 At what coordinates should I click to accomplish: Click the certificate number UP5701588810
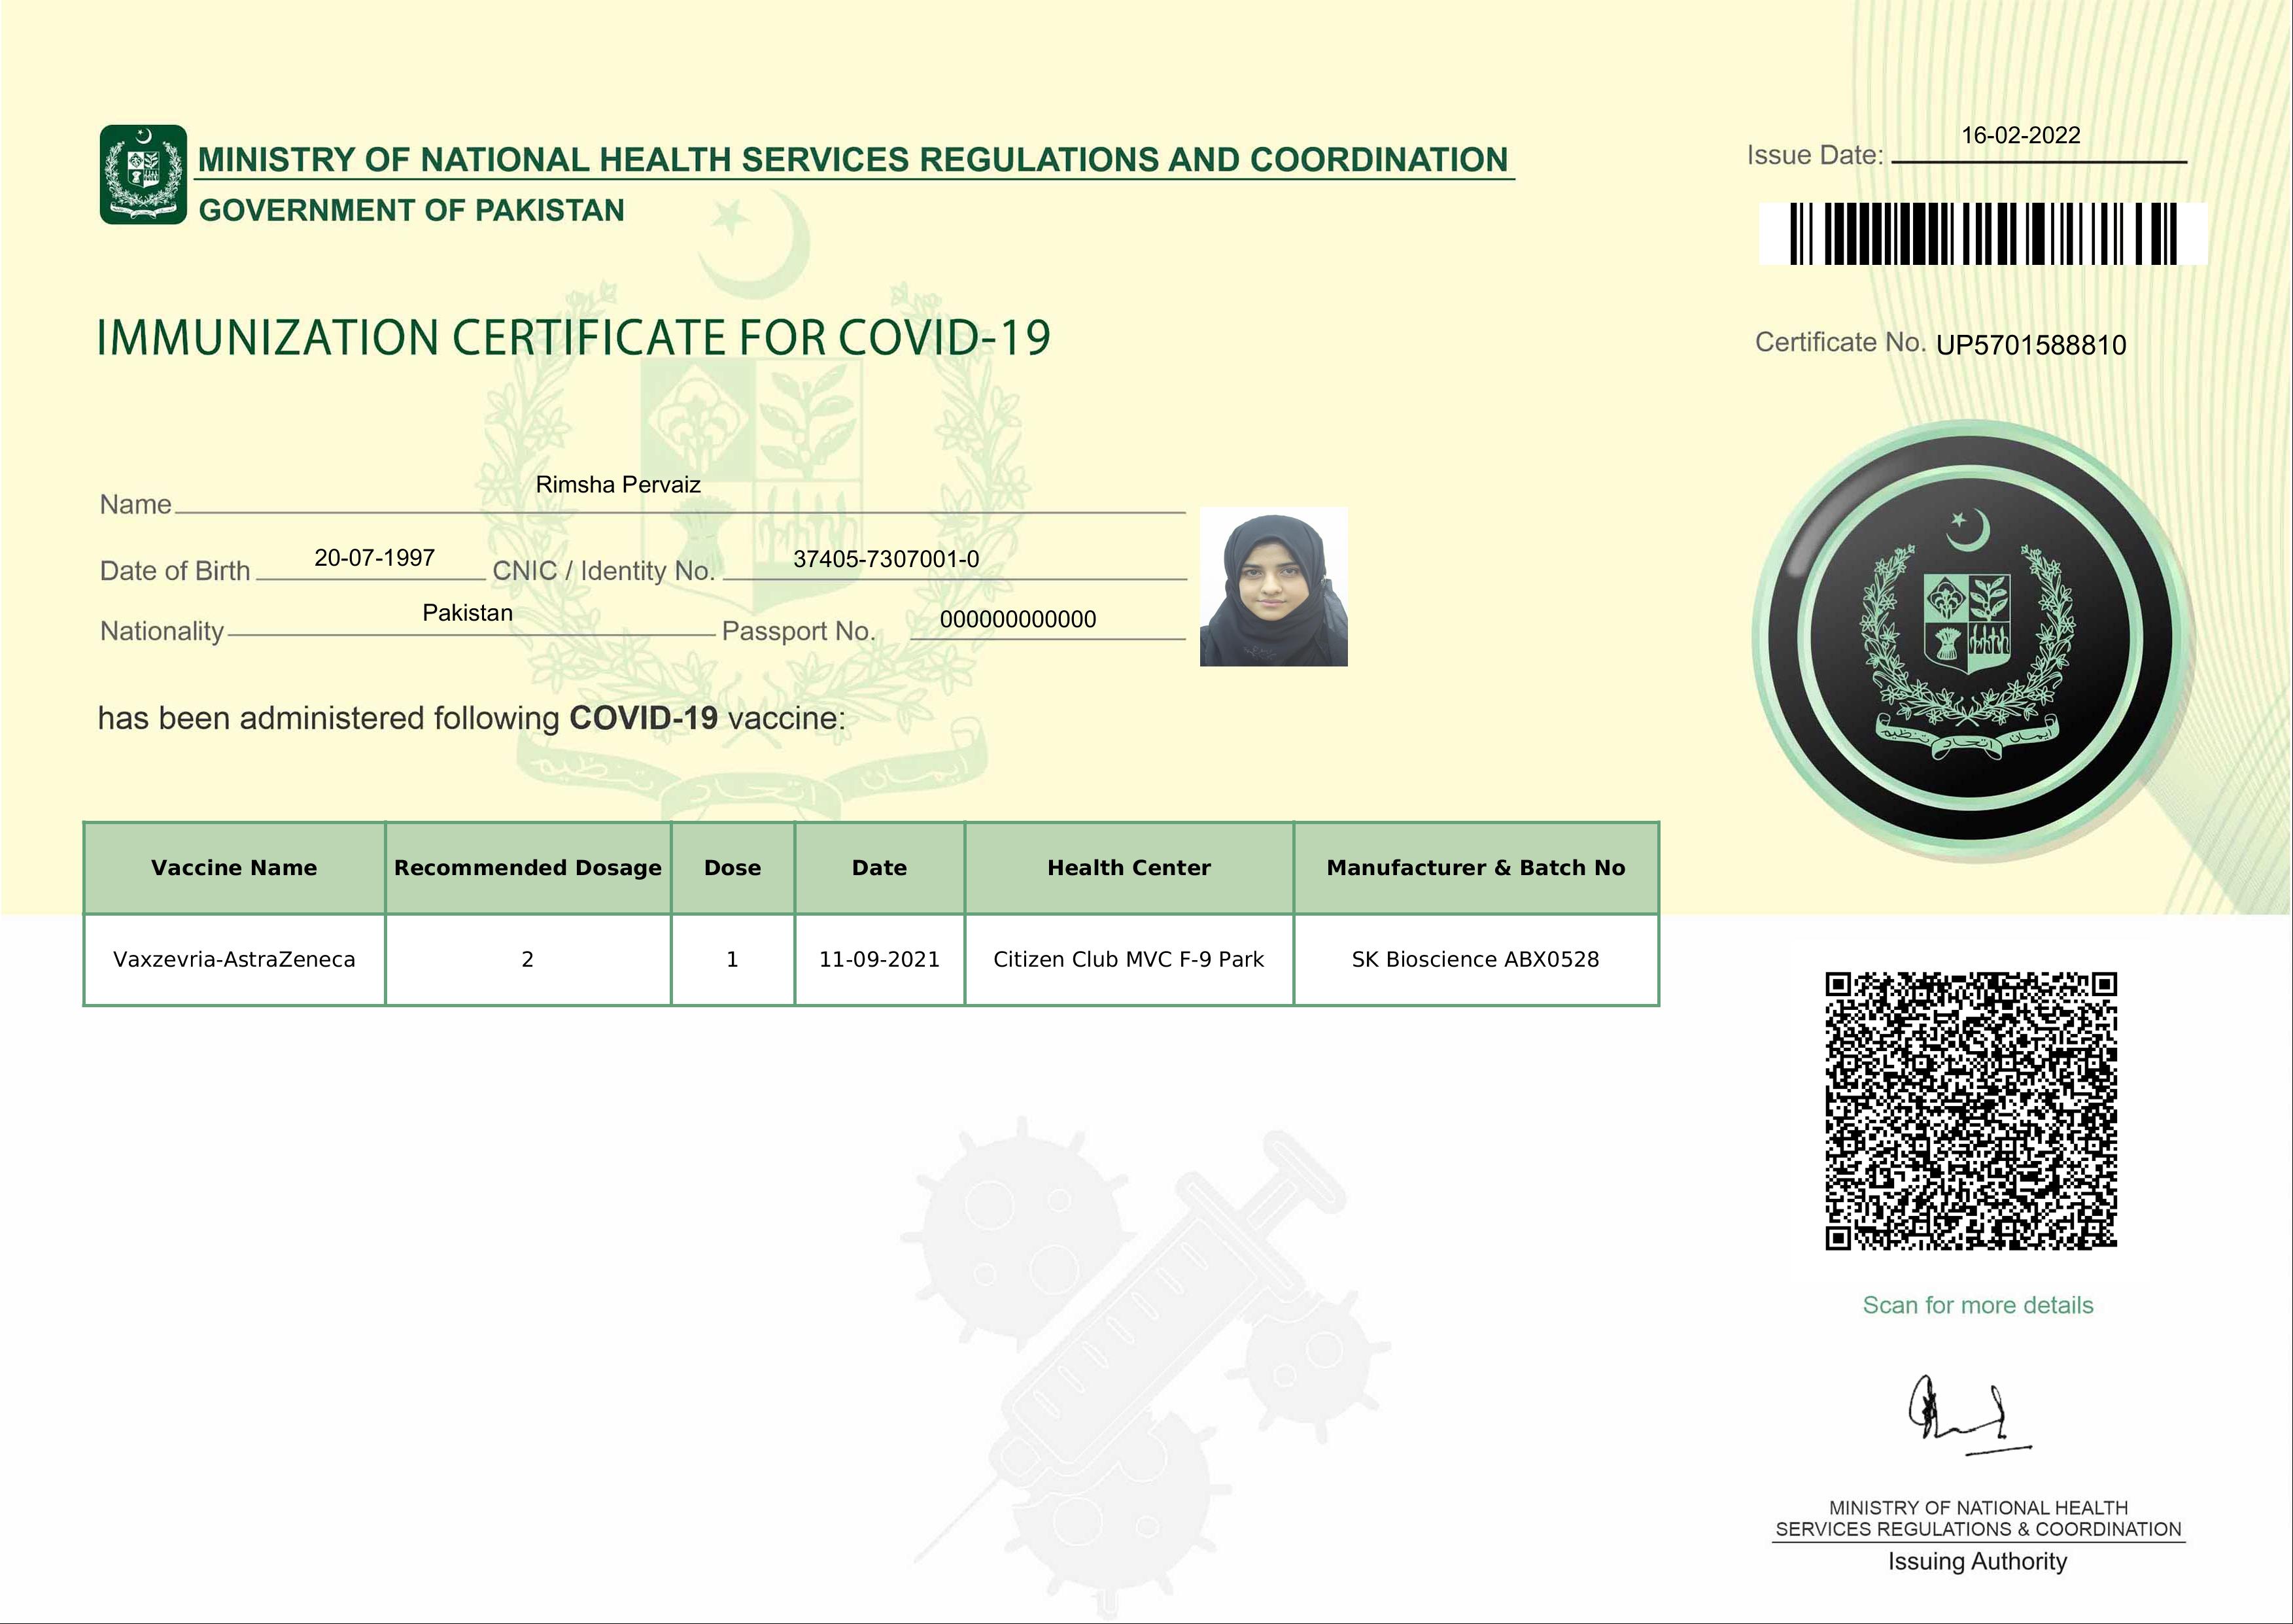2030,345
